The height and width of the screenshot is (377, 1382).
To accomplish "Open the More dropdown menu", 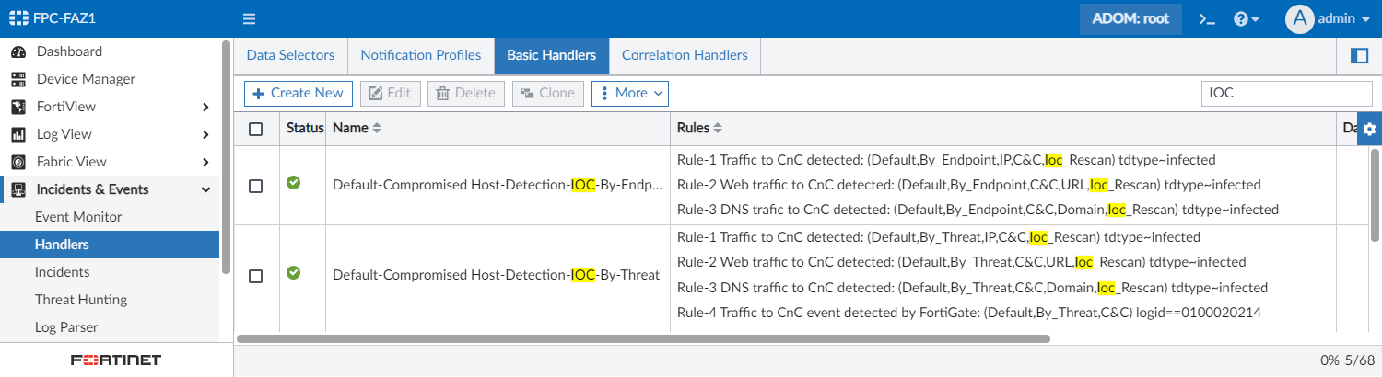I will coord(630,93).
